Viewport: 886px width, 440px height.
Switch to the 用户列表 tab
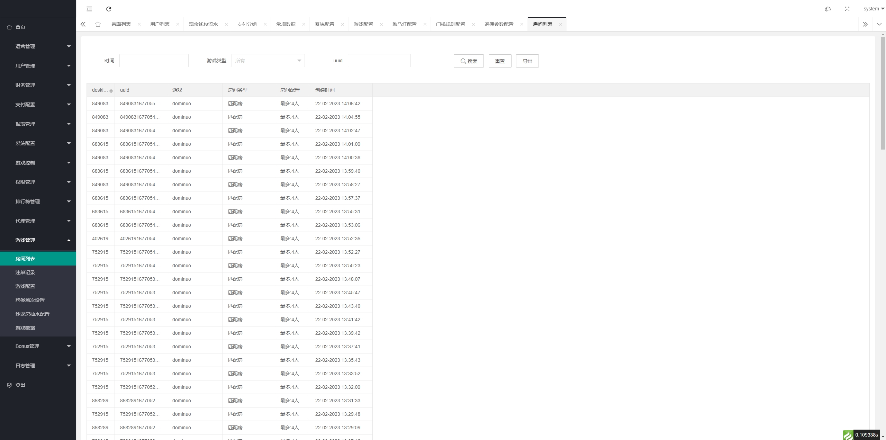tap(160, 24)
